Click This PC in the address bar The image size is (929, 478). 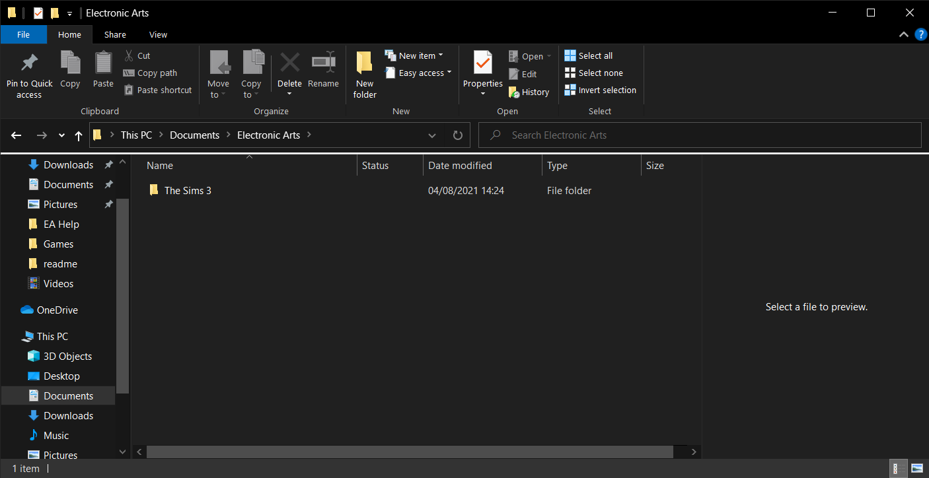pos(136,135)
